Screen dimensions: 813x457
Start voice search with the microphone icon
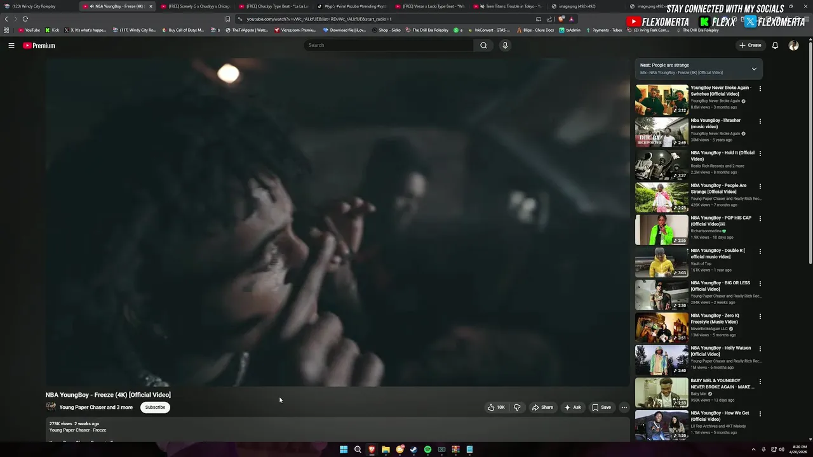tap(505, 45)
